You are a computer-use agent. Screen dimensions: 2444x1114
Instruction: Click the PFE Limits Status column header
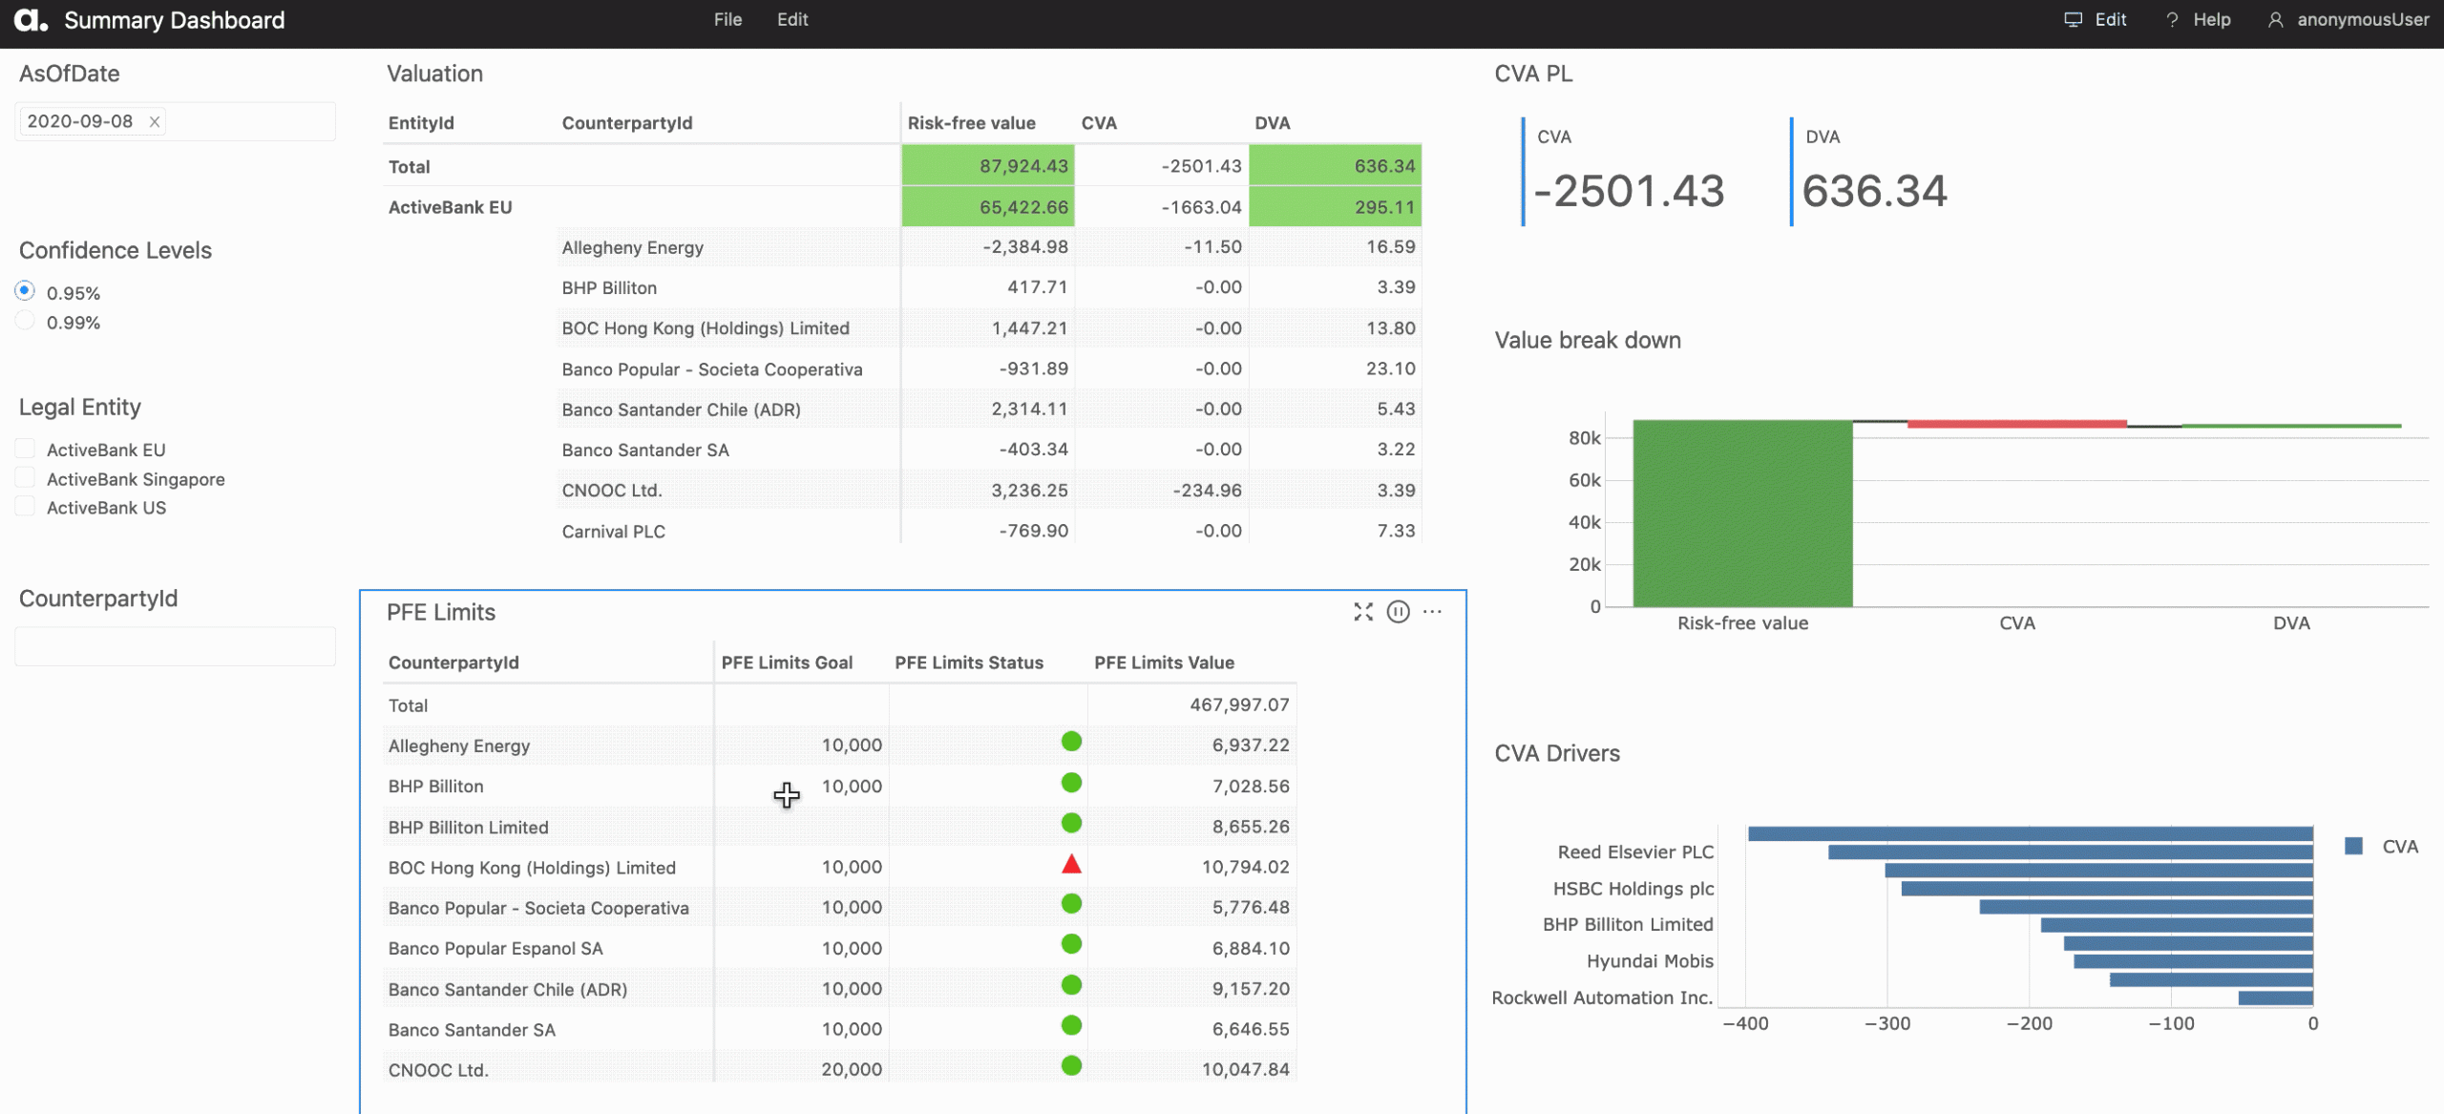[969, 662]
